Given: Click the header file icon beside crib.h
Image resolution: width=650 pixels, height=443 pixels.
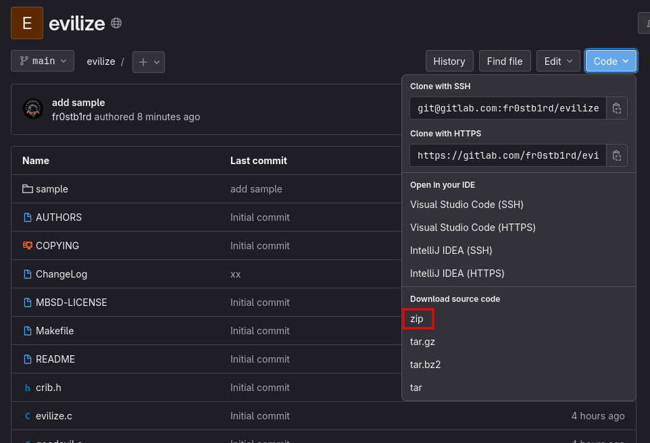Looking at the screenshot, I should pos(27,387).
